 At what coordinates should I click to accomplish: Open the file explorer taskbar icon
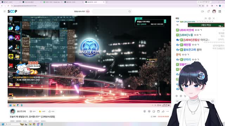tap(30, 124)
